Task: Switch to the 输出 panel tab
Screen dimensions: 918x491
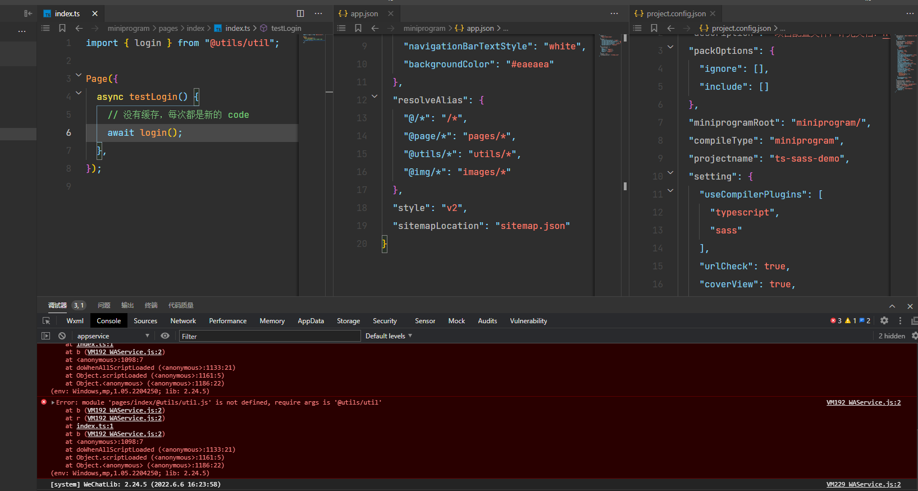Action: point(127,306)
